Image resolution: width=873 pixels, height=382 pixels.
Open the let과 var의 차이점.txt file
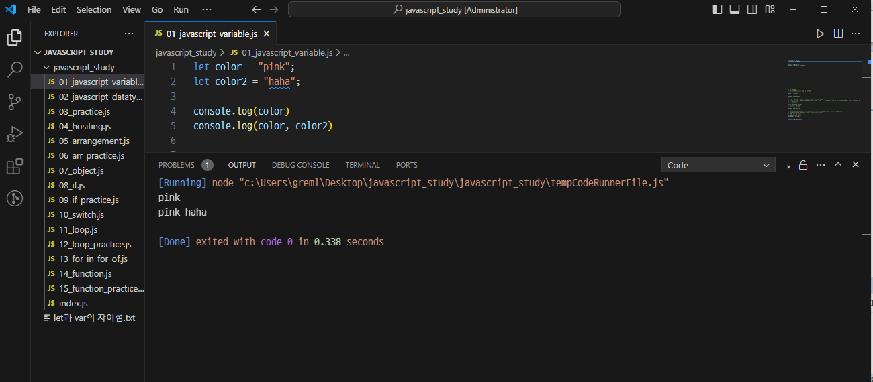[88, 318]
